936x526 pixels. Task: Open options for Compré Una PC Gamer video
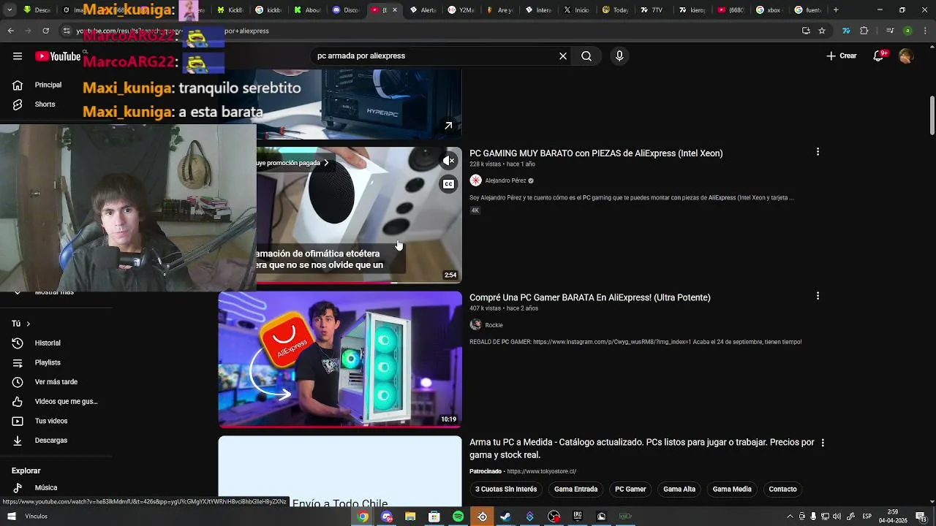click(818, 297)
